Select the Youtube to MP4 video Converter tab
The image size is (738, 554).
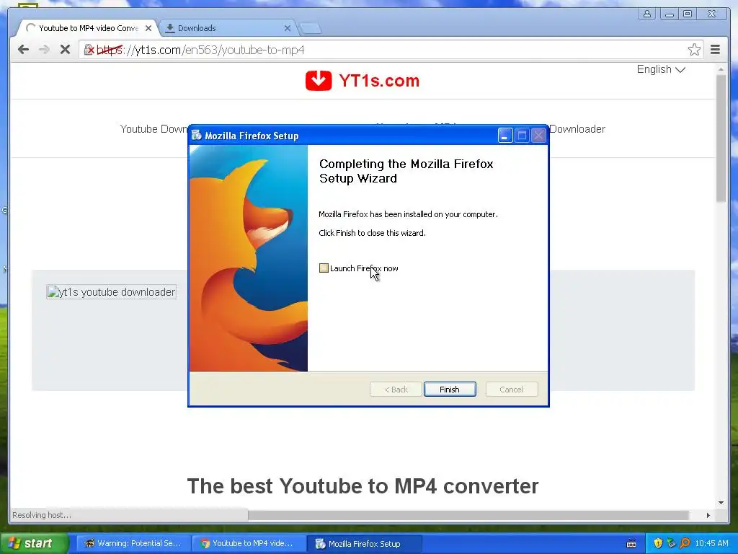(88, 28)
